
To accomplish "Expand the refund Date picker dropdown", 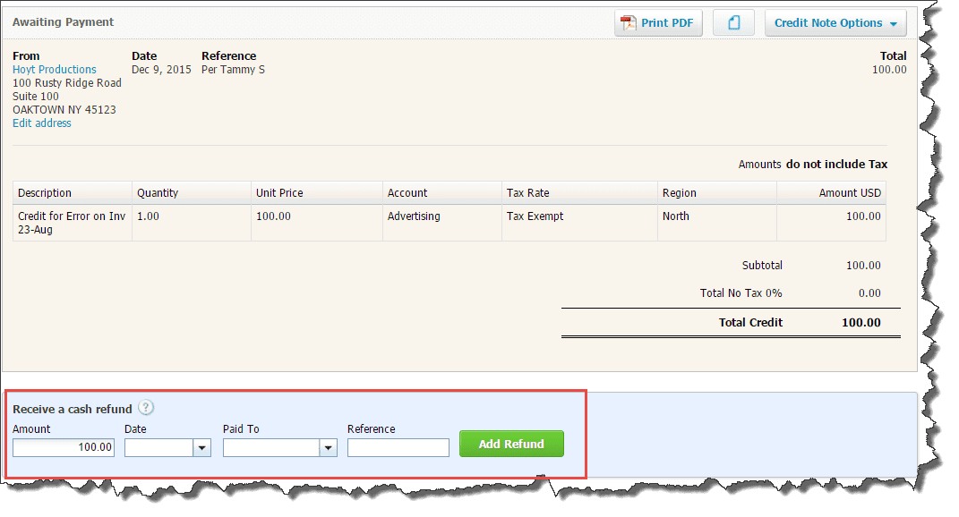I will pos(201,447).
